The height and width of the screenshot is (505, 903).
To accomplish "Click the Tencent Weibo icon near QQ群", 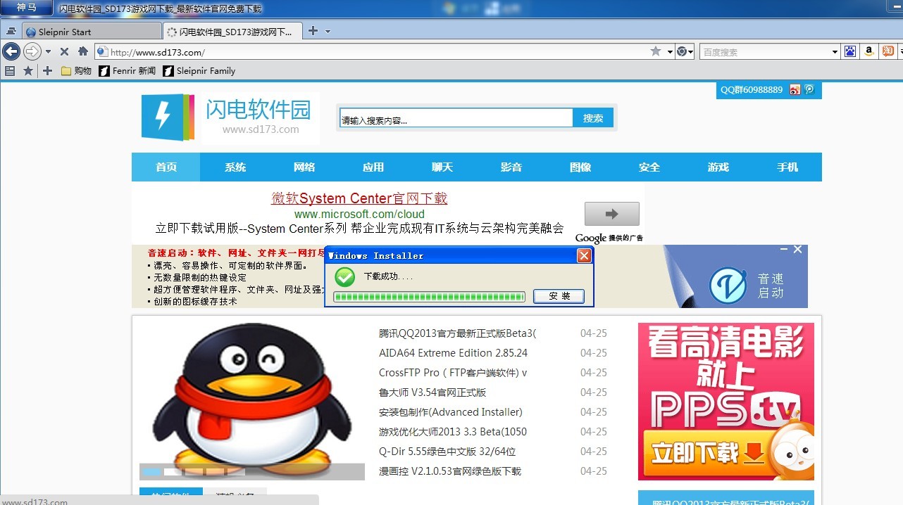I will [x=809, y=89].
